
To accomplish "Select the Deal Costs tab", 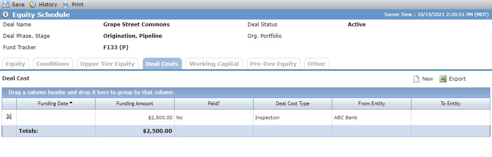I will [162, 64].
